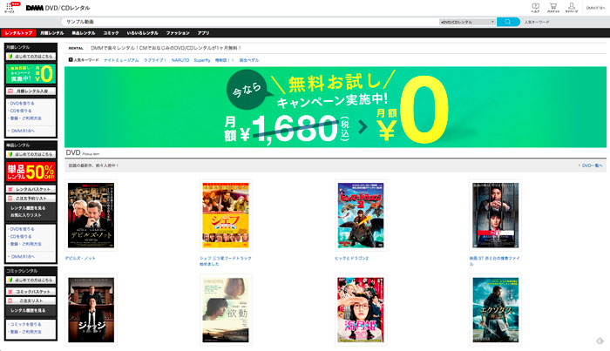This screenshot has width=610, height=351.
Task: Open the ご注文リスト button in コミックレンタル
Action: pos(30,300)
